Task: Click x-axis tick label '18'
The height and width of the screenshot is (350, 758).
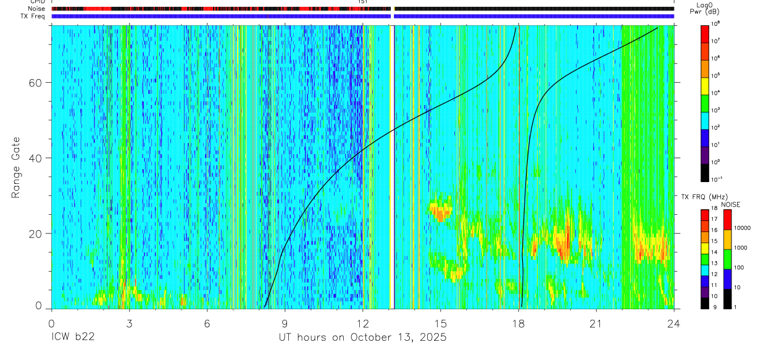Action: click(x=519, y=323)
